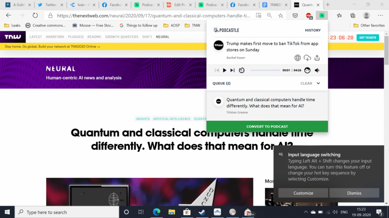Switch to the Twitter tab
389x218 pixels.
pyautogui.click(x=50, y=5)
